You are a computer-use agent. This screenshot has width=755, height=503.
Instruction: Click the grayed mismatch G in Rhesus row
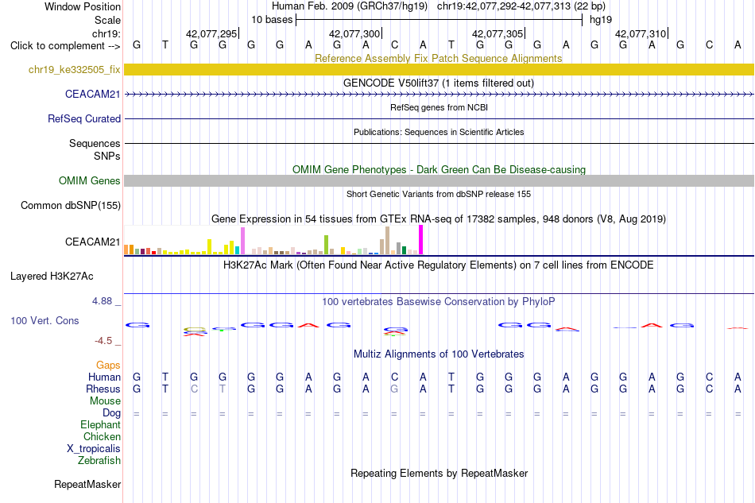394,389
